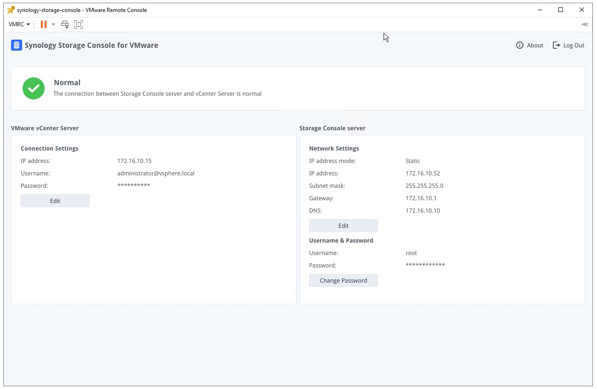Close the VMware Remote Console window
The image size is (597, 389).
(x=582, y=10)
